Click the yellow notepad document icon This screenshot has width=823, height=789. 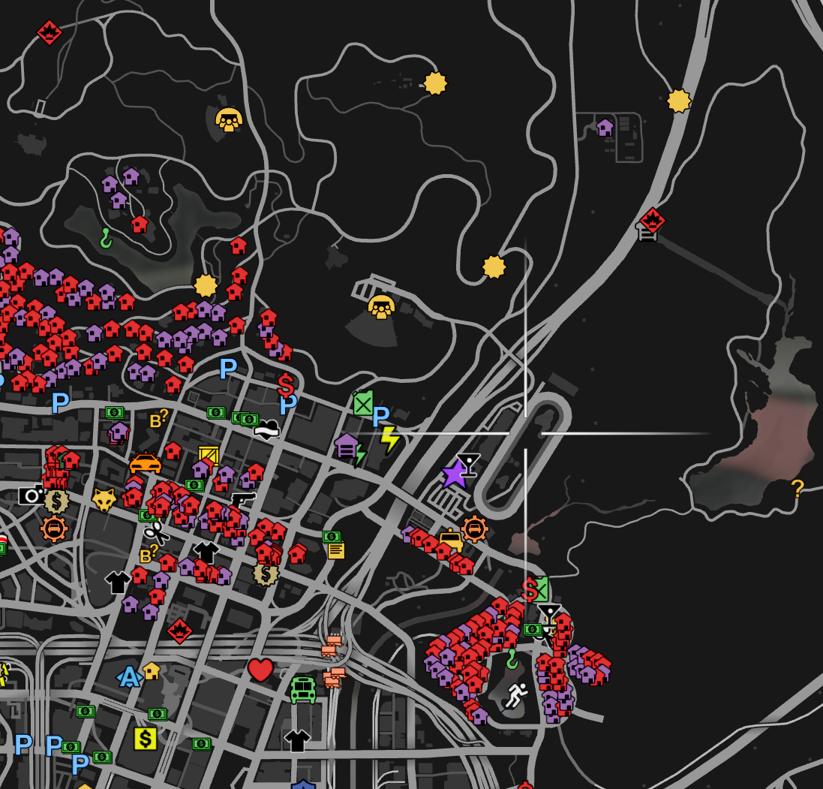336,550
